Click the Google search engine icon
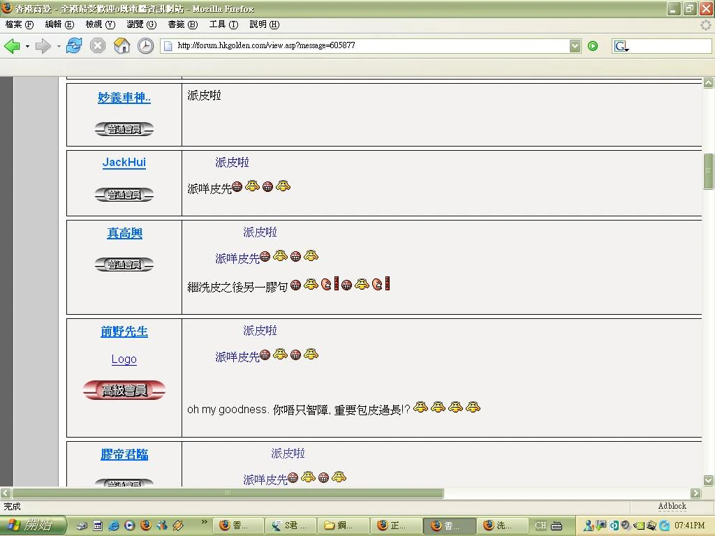715x536 pixels. click(621, 46)
